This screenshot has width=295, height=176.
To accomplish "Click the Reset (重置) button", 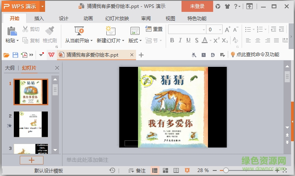I will (154, 29).
